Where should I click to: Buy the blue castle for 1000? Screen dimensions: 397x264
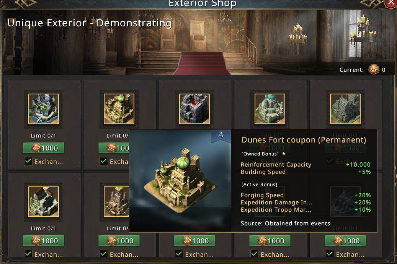[x=43, y=148]
